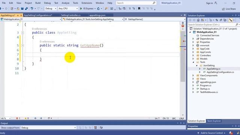Open the Extensions menu
240x135 pixels.
[87, 3]
